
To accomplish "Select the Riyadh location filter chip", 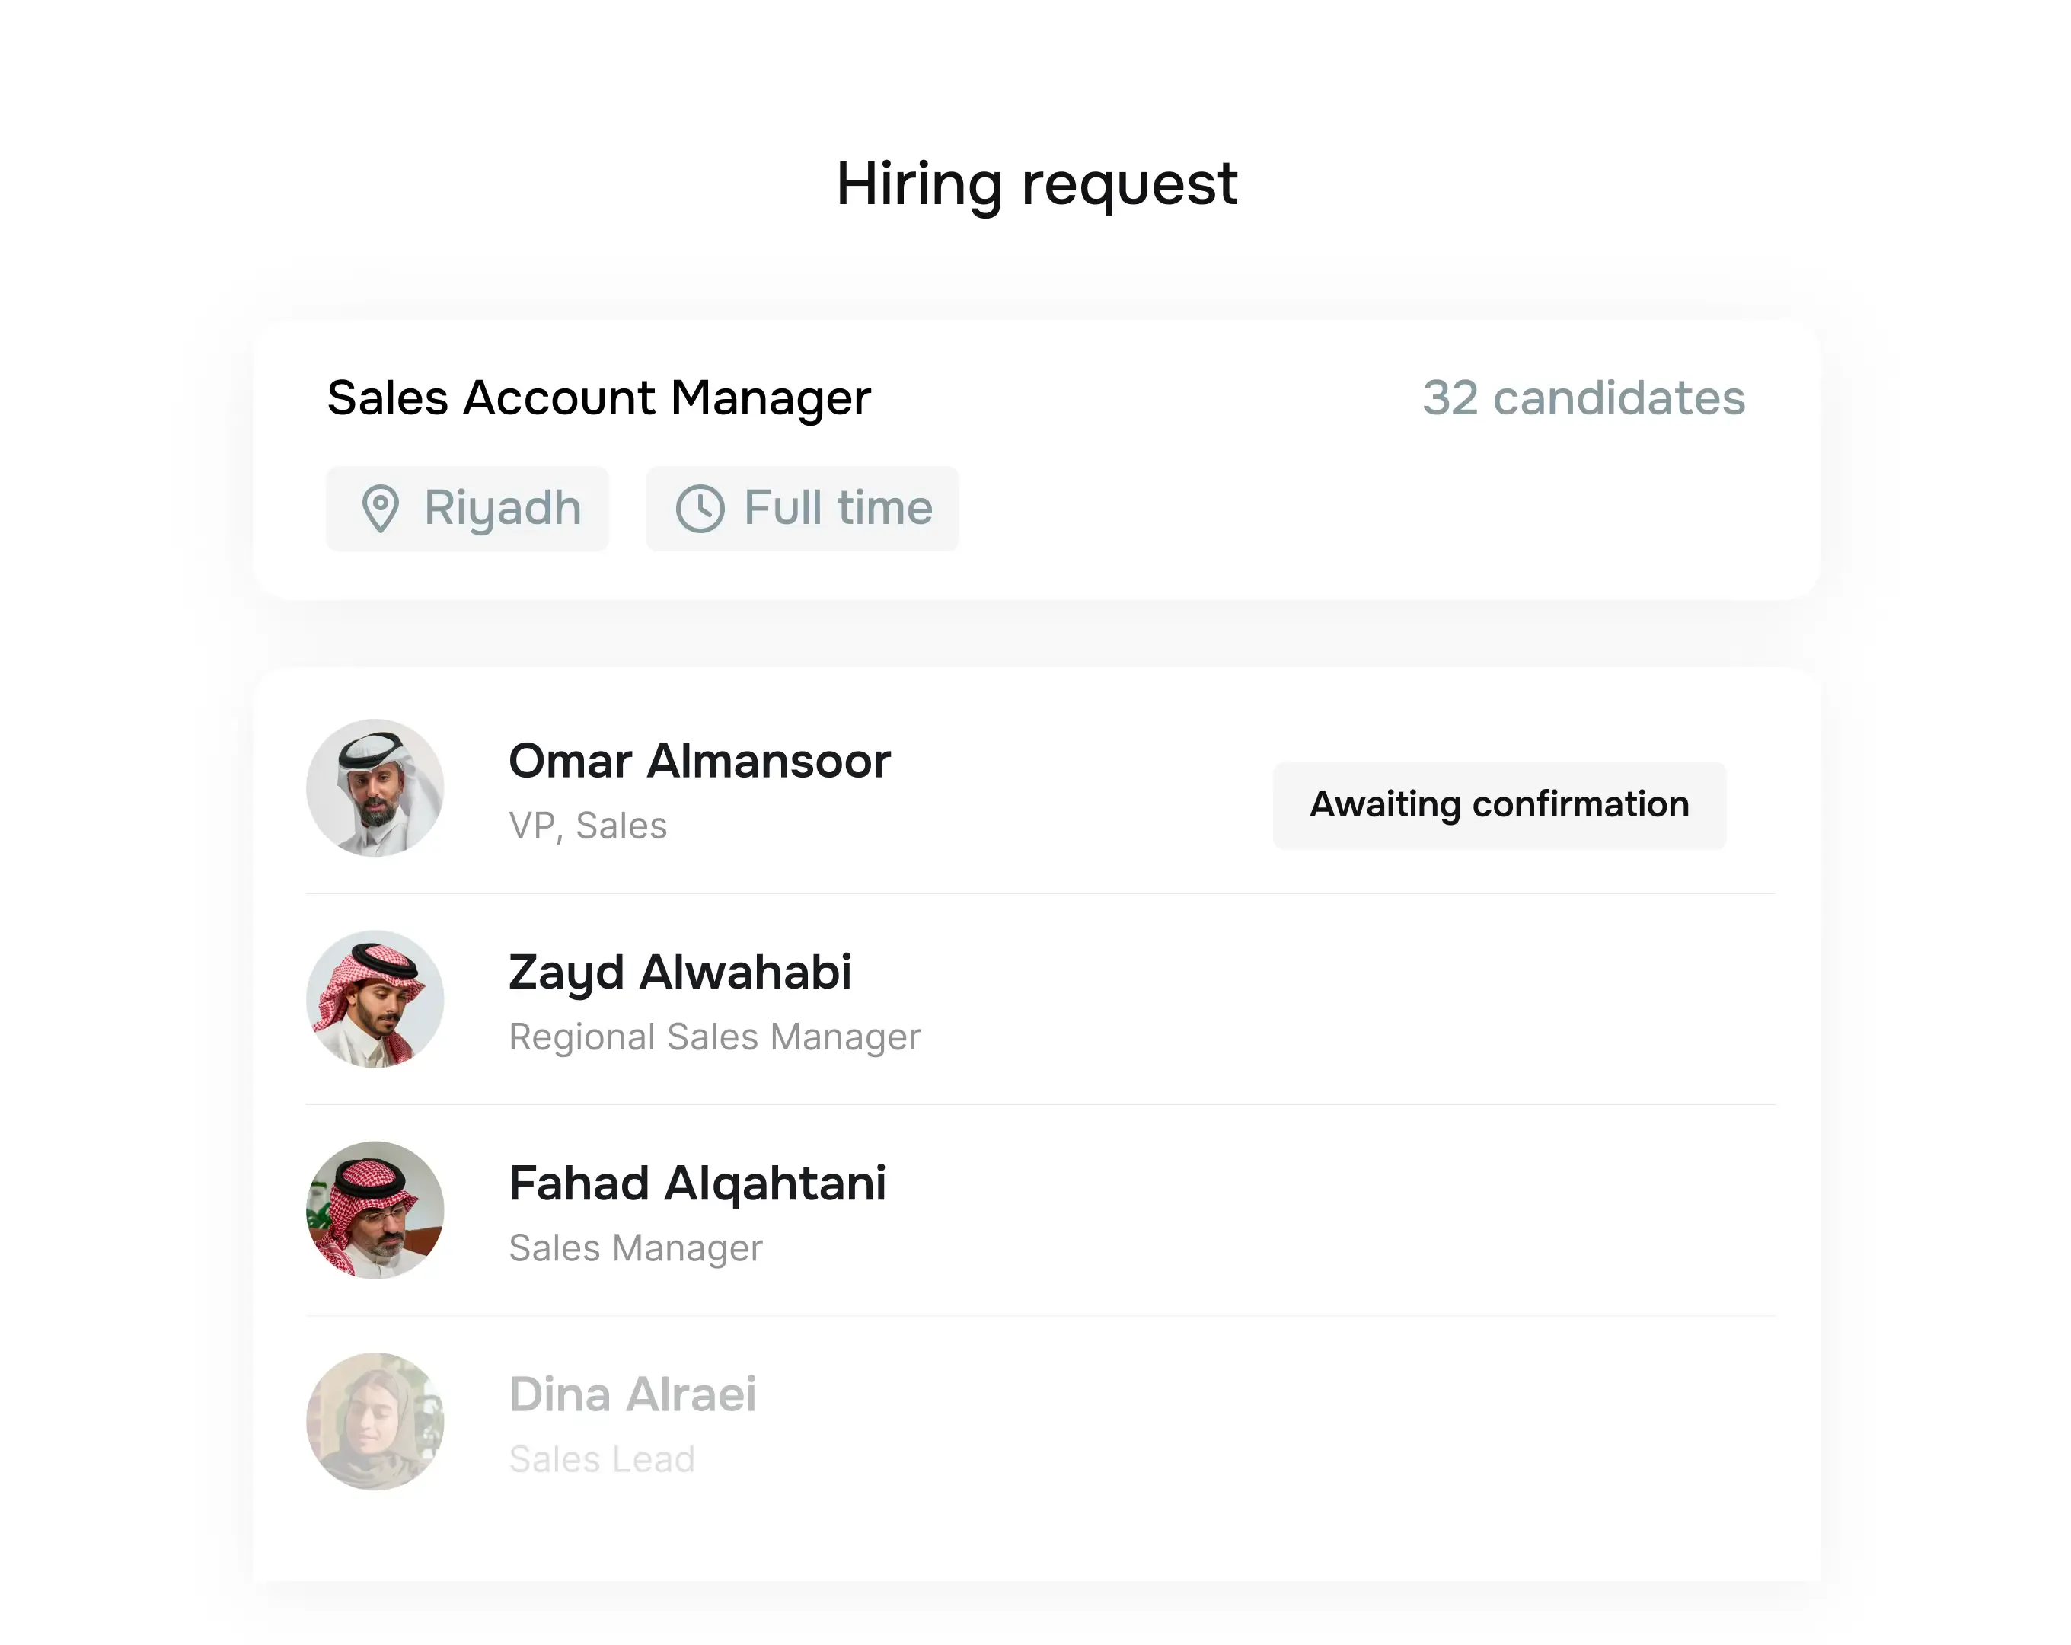I will [x=467, y=508].
